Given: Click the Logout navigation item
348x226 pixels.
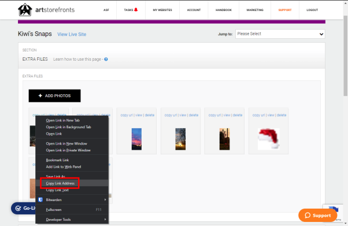Looking at the screenshot, I should [x=312, y=10].
